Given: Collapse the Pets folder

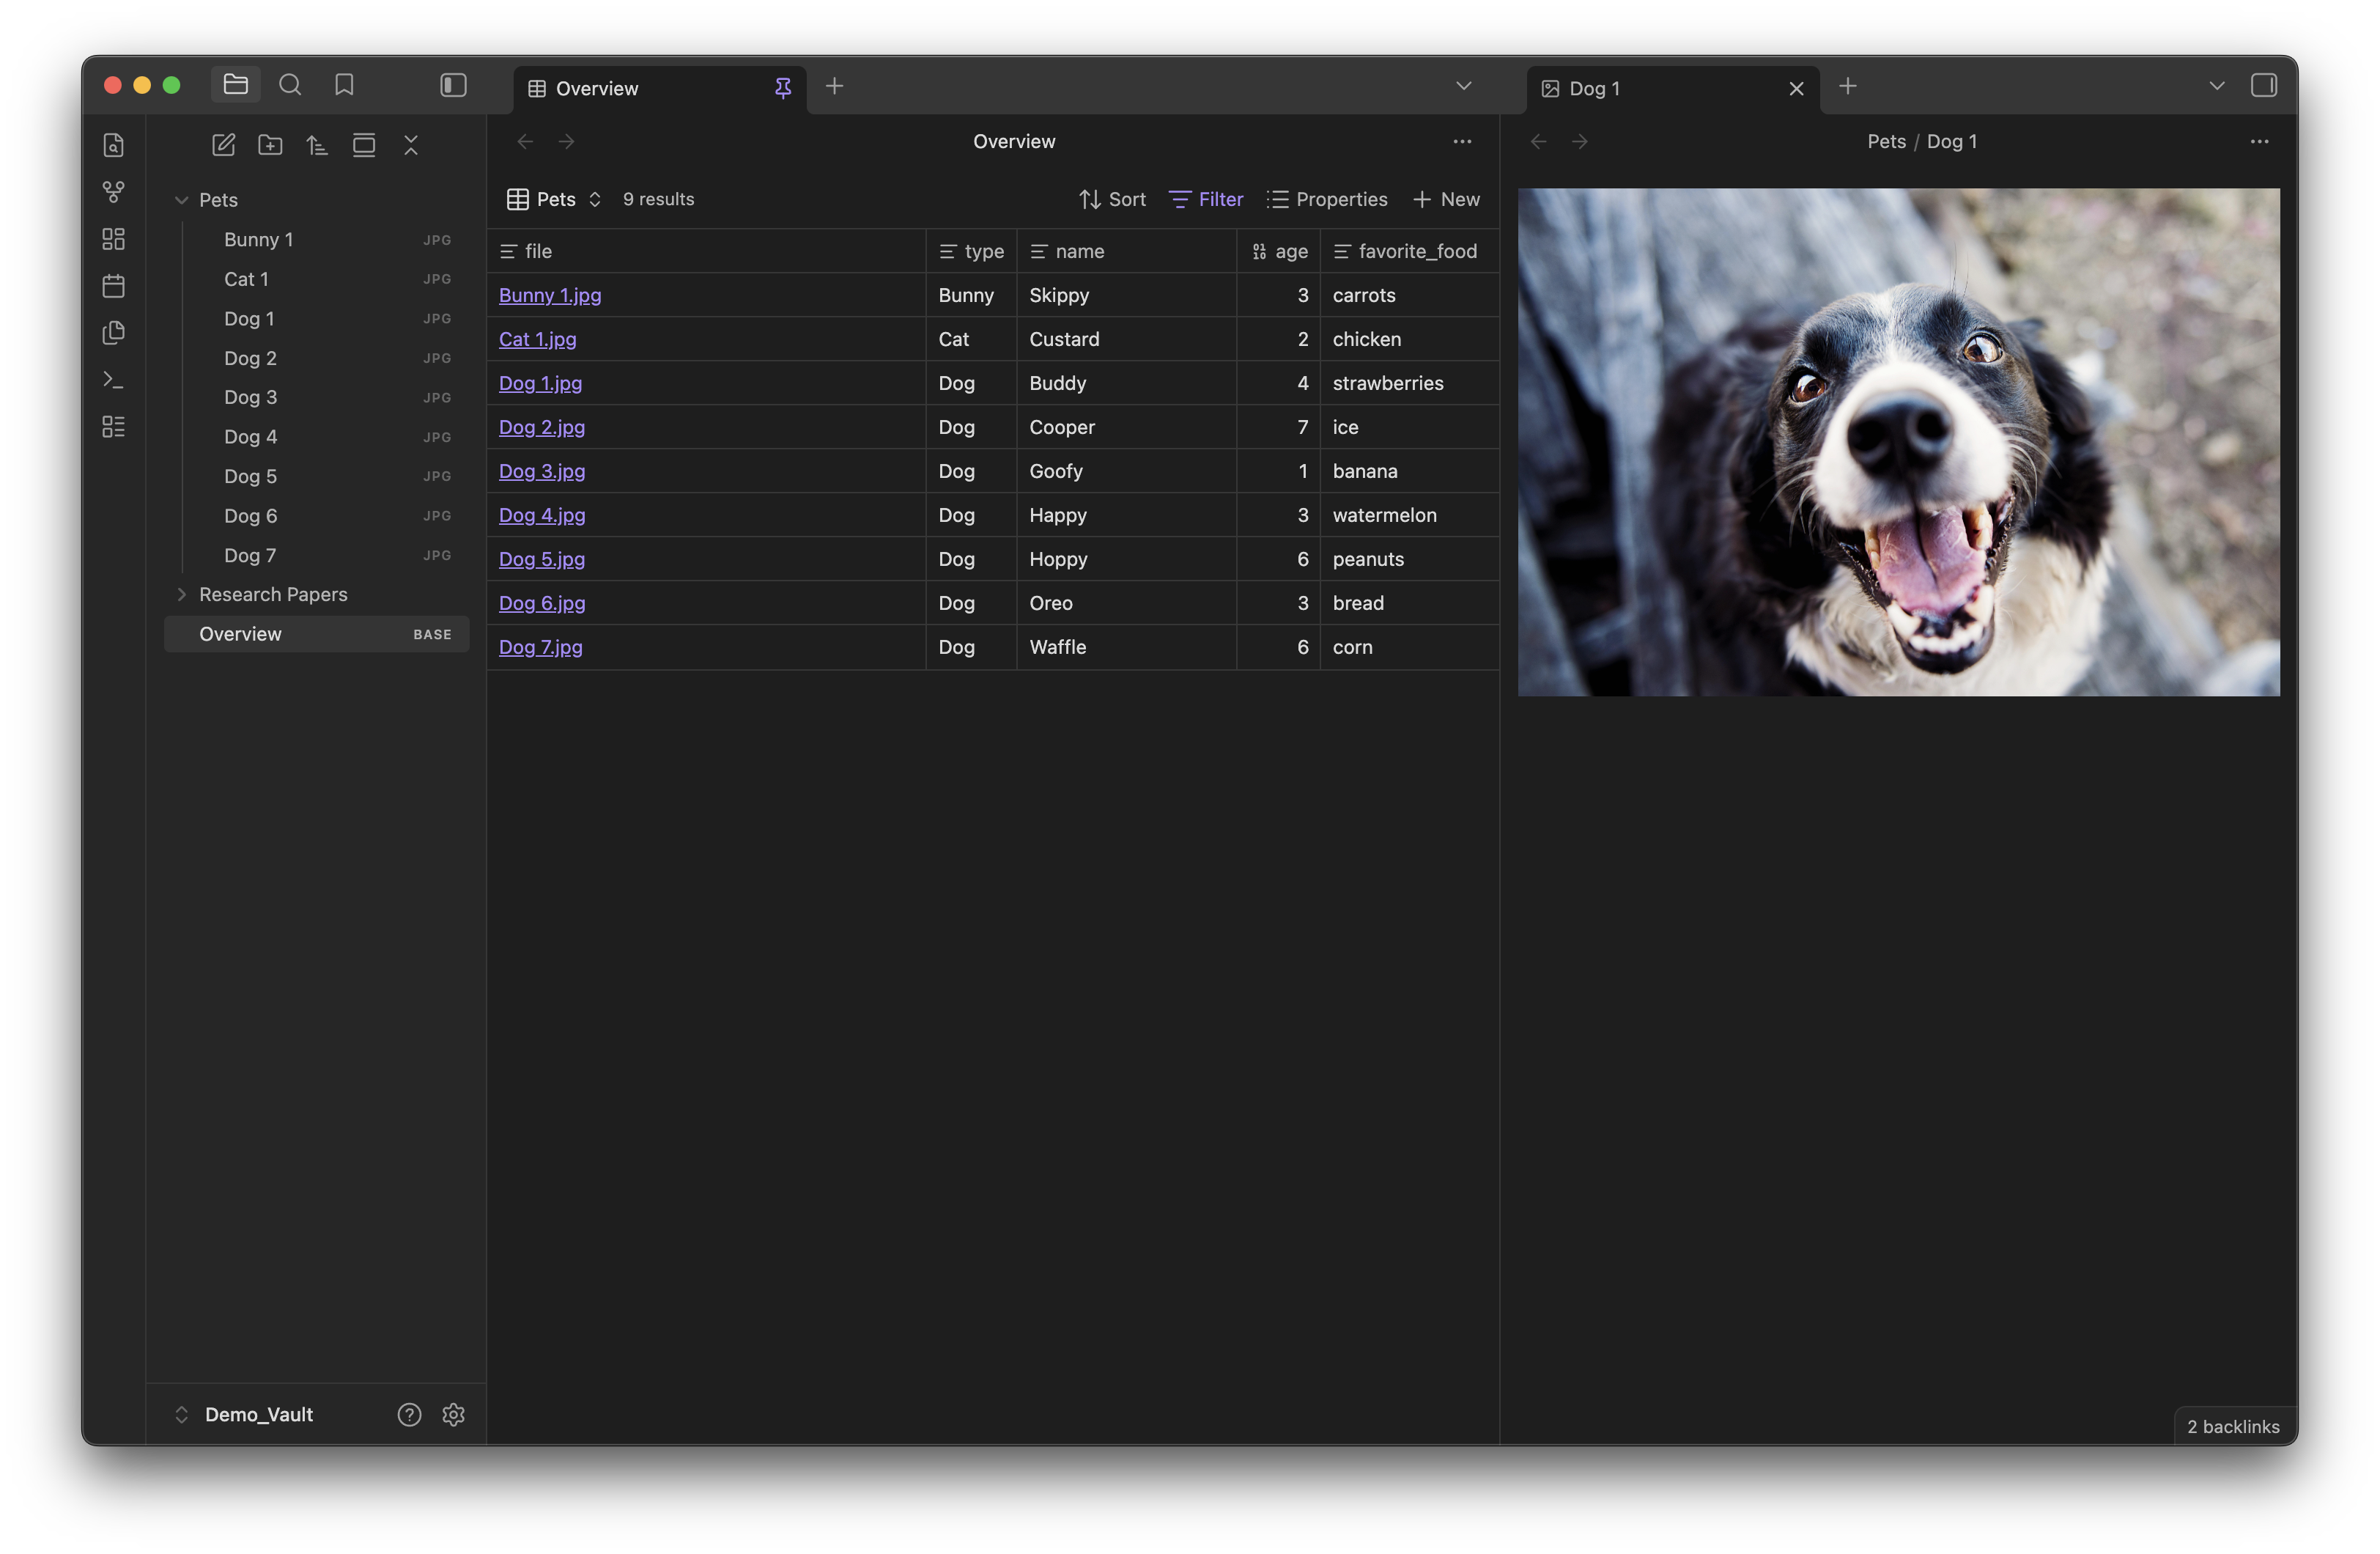Looking at the screenshot, I should point(182,200).
